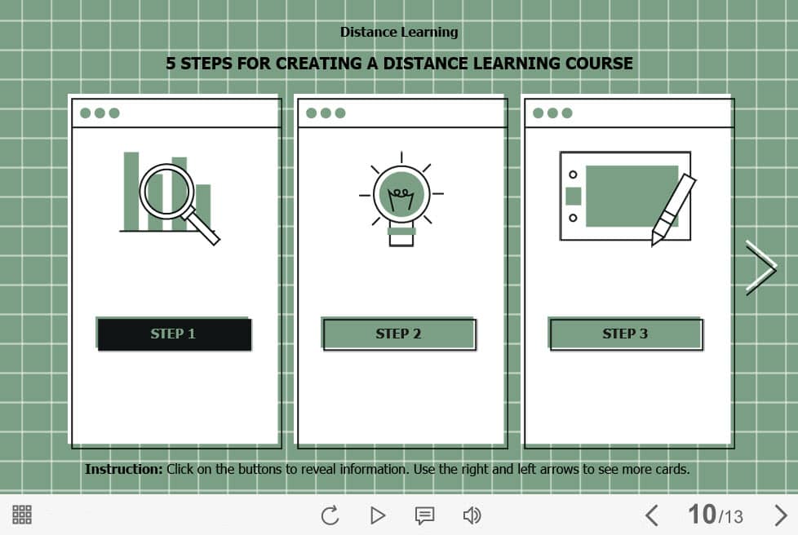The width and height of the screenshot is (798, 535).
Task: Click the lightbulb idea icon
Action: (x=401, y=198)
